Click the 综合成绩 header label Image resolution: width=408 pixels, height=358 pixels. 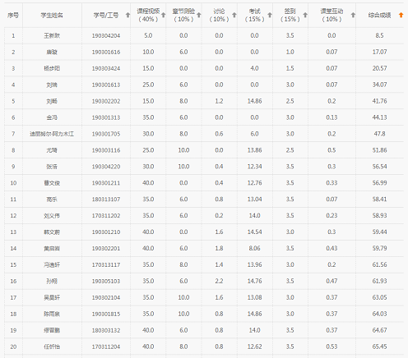click(x=379, y=16)
